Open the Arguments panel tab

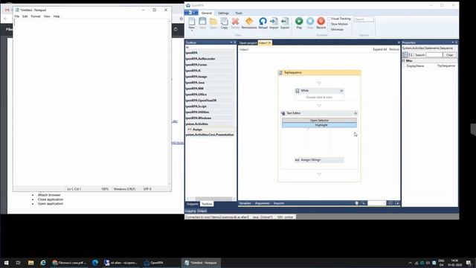click(x=262, y=203)
